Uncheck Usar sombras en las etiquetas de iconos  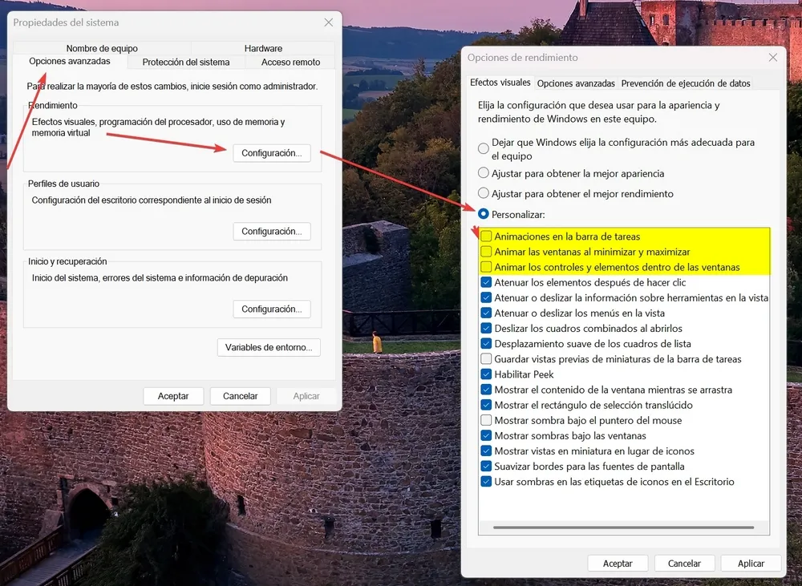pyautogui.click(x=486, y=482)
